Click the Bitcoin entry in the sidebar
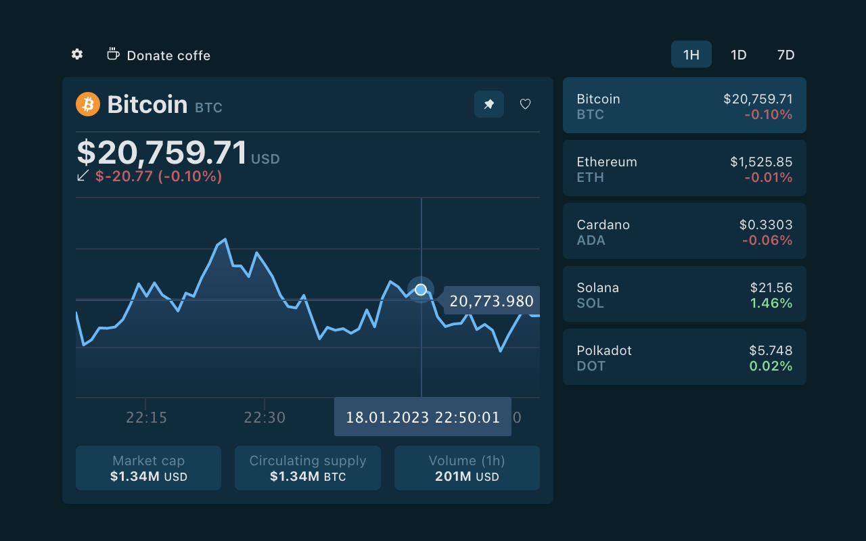866x541 pixels. (684, 105)
